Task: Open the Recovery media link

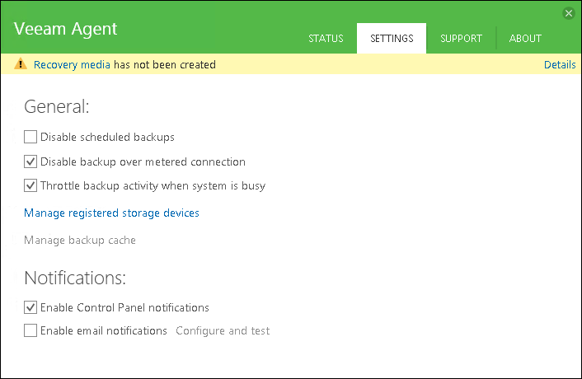Action: (x=72, y=64)
